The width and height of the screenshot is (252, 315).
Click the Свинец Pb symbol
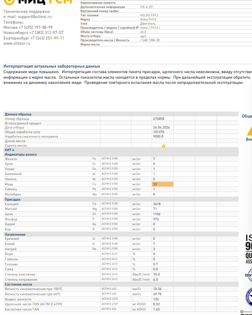94,189
